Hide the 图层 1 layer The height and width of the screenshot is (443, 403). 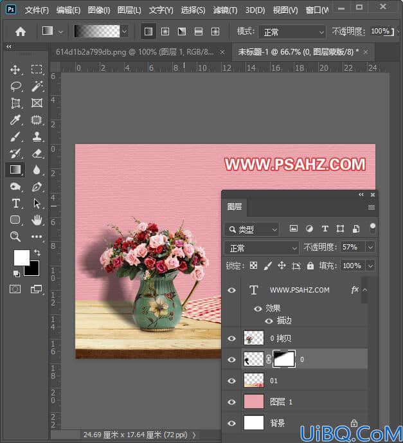231,402
